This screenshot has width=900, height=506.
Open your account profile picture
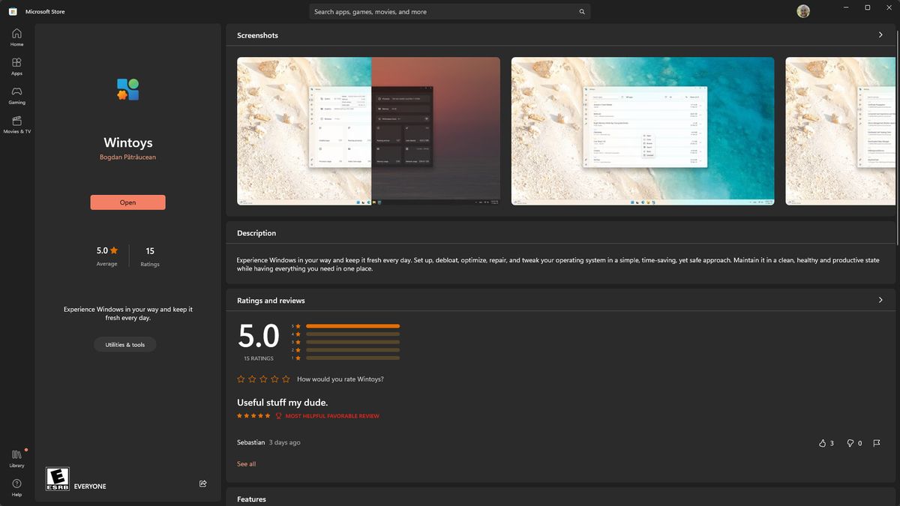(x=802, y=10)
